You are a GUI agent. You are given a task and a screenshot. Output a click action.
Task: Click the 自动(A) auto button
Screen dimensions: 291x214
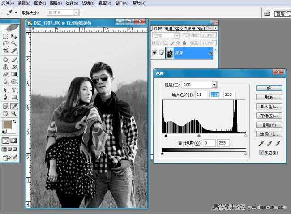click(269, 125)
